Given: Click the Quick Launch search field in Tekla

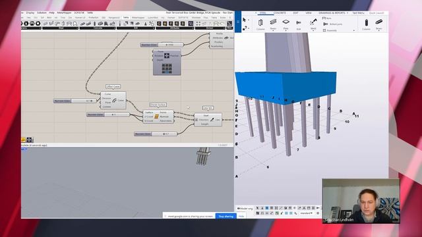Looking at the screenshot, I should click(x=377, y=13).
